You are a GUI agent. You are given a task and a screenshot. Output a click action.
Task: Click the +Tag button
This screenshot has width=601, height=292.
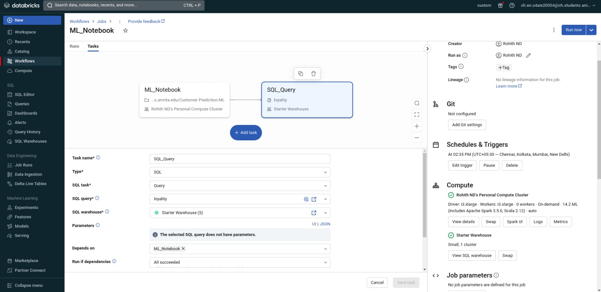pos(504,68)
